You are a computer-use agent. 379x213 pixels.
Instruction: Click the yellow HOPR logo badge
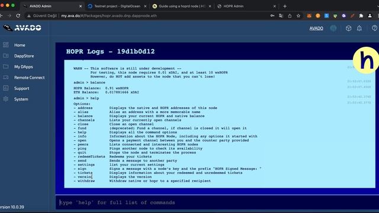click(366, 60)
